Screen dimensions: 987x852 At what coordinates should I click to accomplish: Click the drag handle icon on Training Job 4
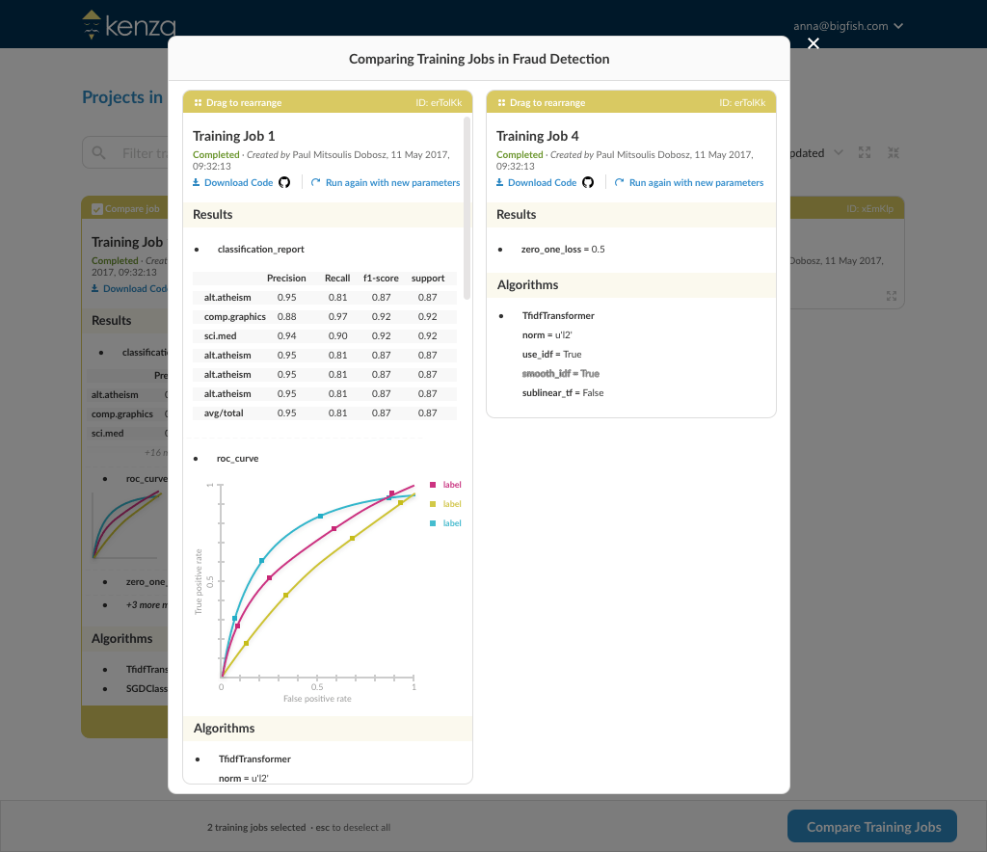pyautogui.click(x=501, y=103)
